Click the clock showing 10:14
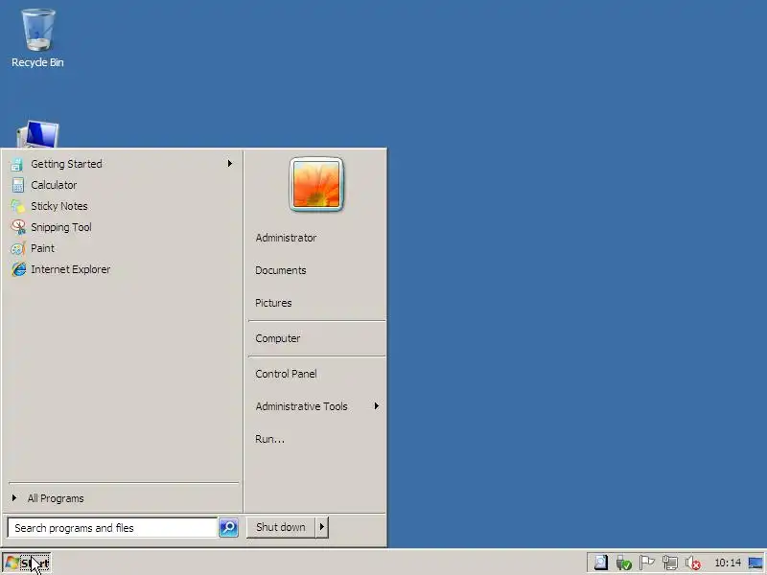Image resolution: width=767 pixels, height=575 pixels. pos(728,563)
